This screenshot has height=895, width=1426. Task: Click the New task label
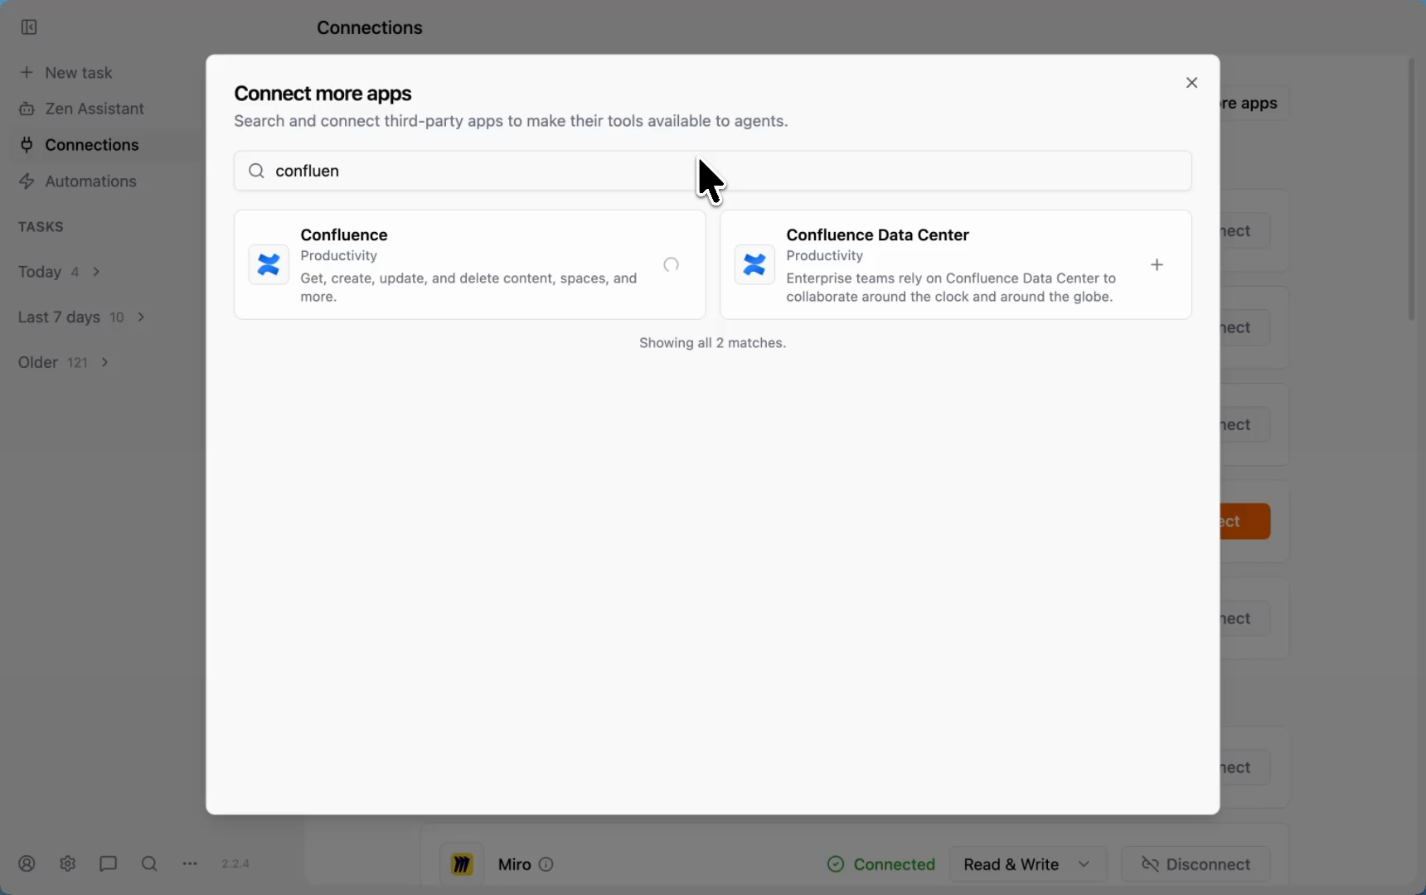tap(79, 73)
